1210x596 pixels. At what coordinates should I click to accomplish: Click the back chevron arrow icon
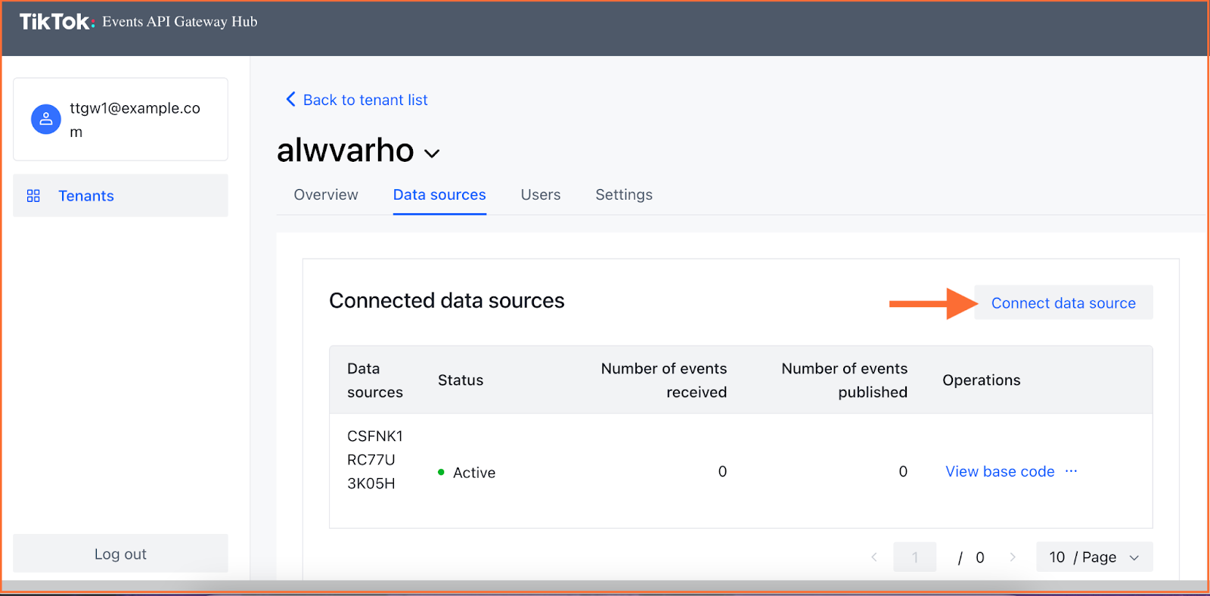[x=290, y=99]
